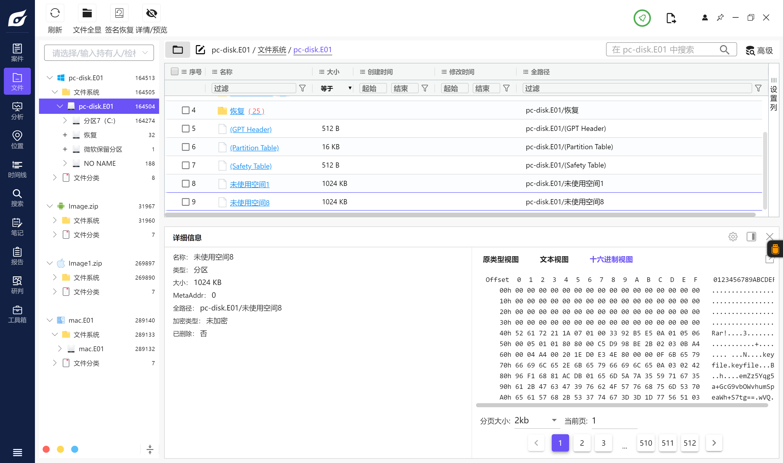Viewport: 783px width, 463px height.
Task: Click the user account icon
Action: click(x=705, y=18)
